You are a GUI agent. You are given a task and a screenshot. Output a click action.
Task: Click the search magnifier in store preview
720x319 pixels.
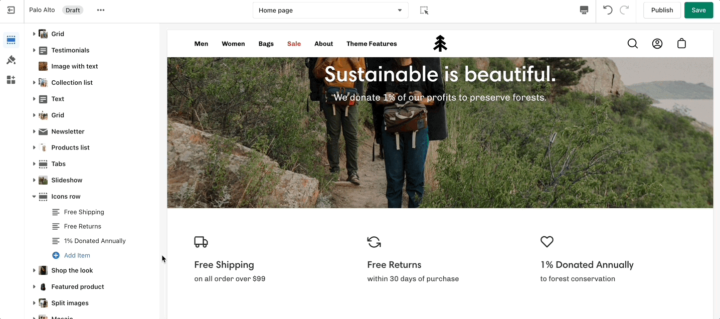click(x=633, y=44)
